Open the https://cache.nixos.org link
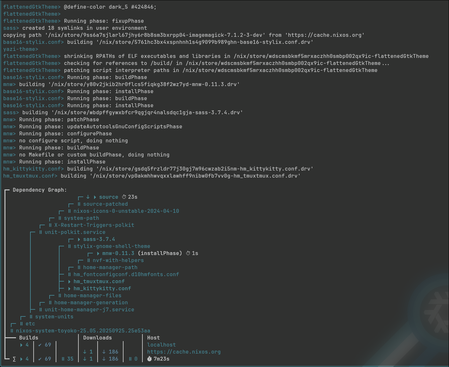The image size is (449, 367). [183, 352]
